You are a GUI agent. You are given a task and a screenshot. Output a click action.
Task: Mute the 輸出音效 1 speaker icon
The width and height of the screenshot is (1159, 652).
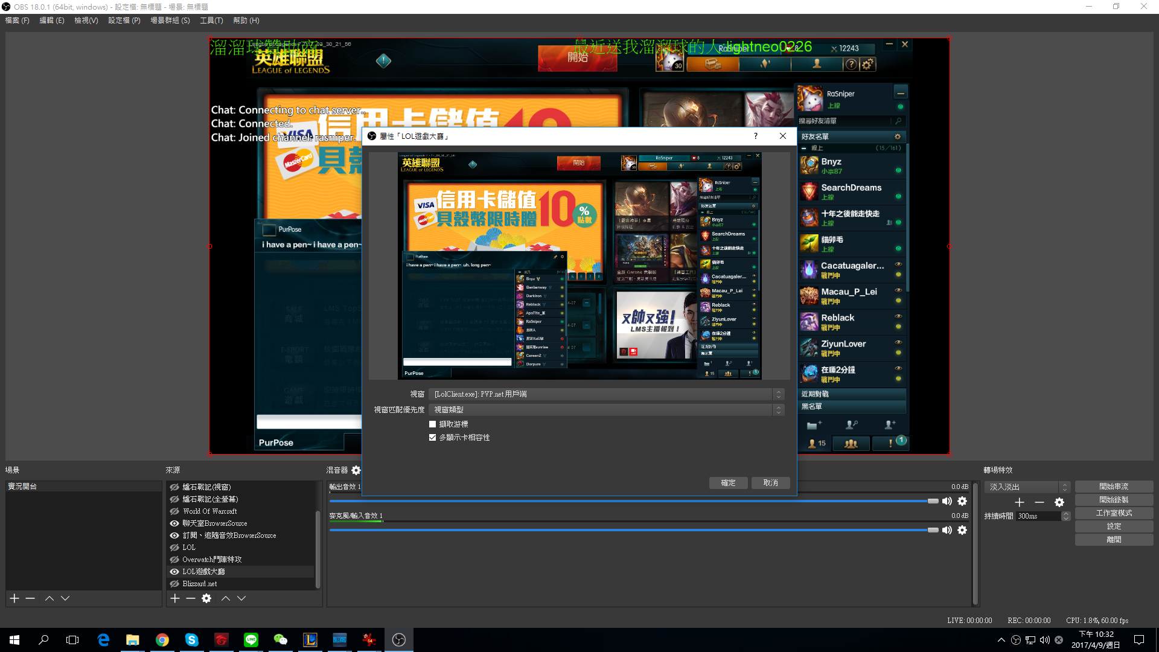click(x=947, y=501)
